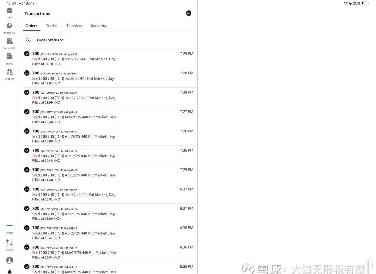
Task: Open order filled at 14.48 HKD
Action: click(x=104, y=156)
